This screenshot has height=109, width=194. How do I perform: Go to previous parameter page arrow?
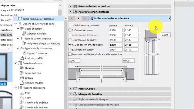[x=72, y=18]
